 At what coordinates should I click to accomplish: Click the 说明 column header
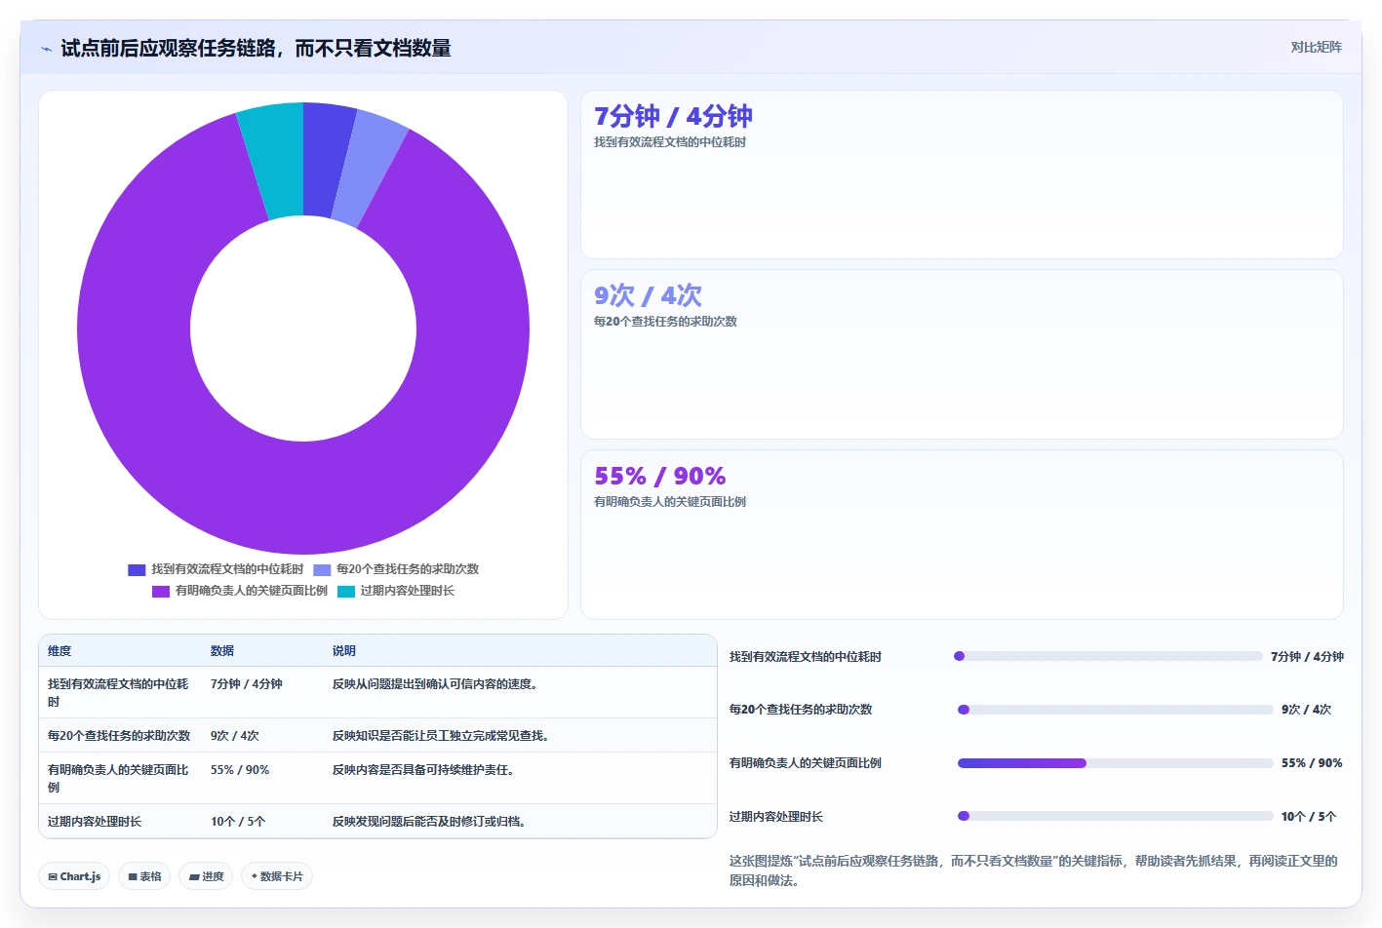coord(344,651)
